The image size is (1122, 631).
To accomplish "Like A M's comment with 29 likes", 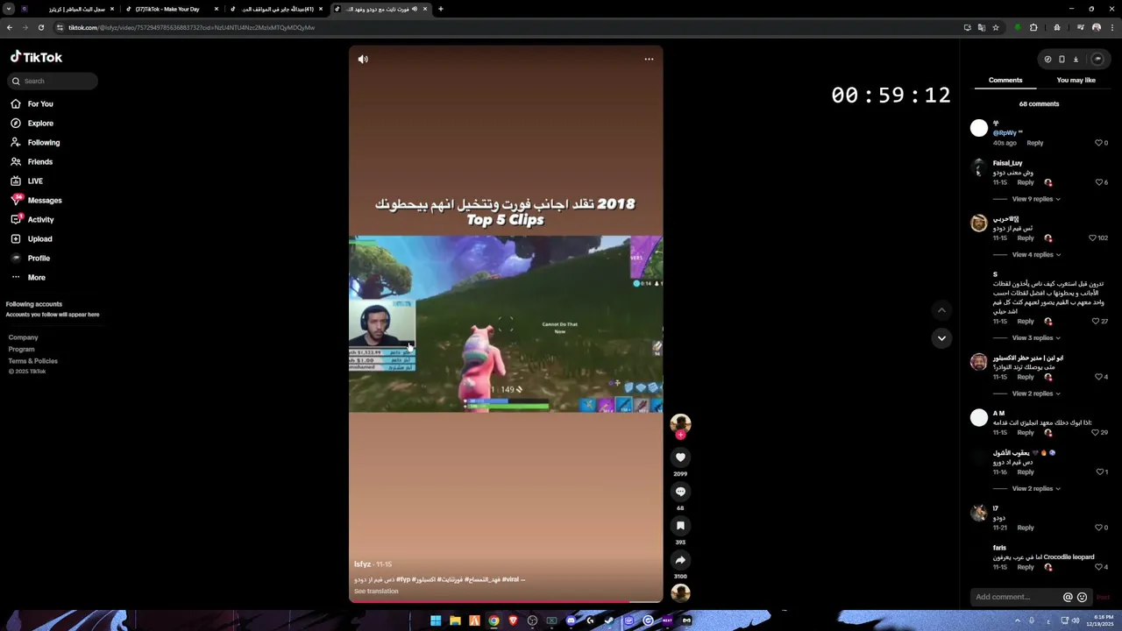I will [1096, 433].
